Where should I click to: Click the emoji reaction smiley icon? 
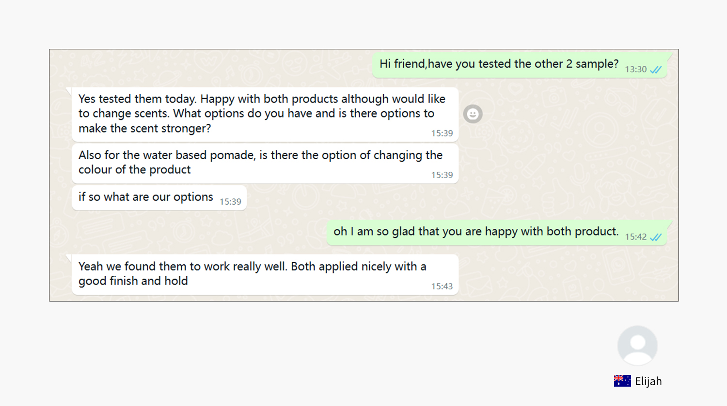coord(473,114)
